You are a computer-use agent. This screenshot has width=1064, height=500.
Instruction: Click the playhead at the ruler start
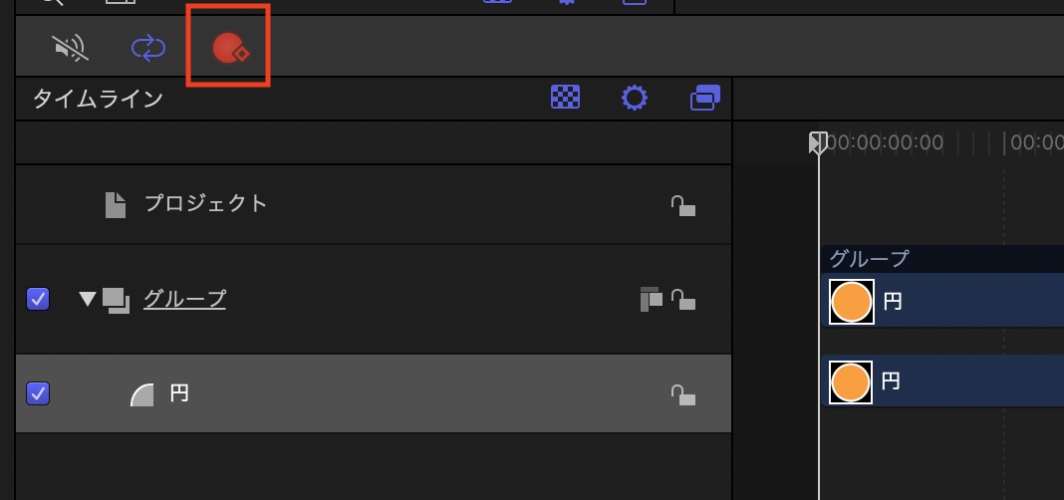818,142
